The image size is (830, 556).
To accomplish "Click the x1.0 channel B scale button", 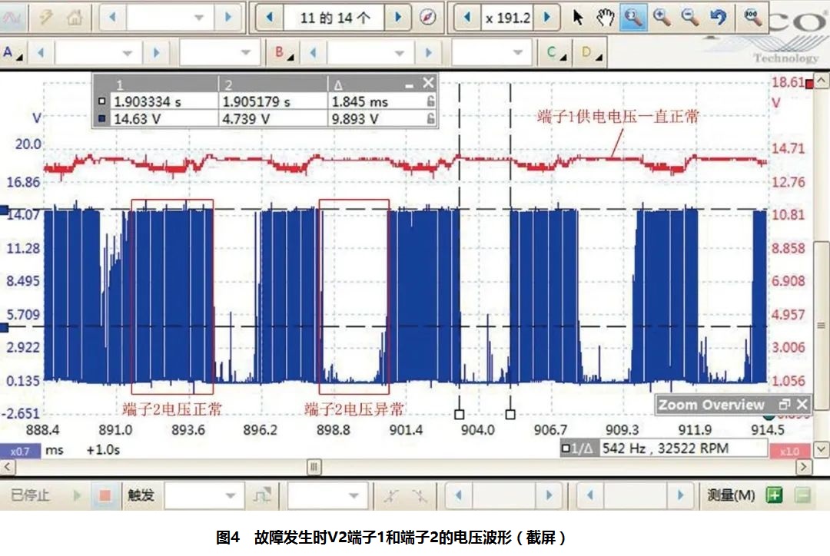I will tap(789, 452).
